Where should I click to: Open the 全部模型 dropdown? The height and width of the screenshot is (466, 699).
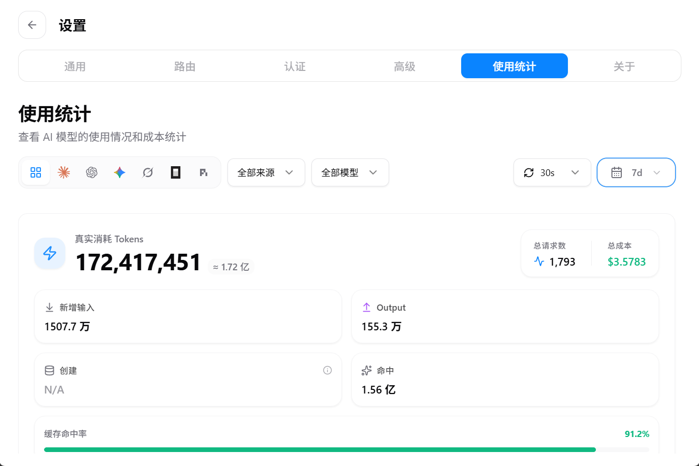coord(350,172)
